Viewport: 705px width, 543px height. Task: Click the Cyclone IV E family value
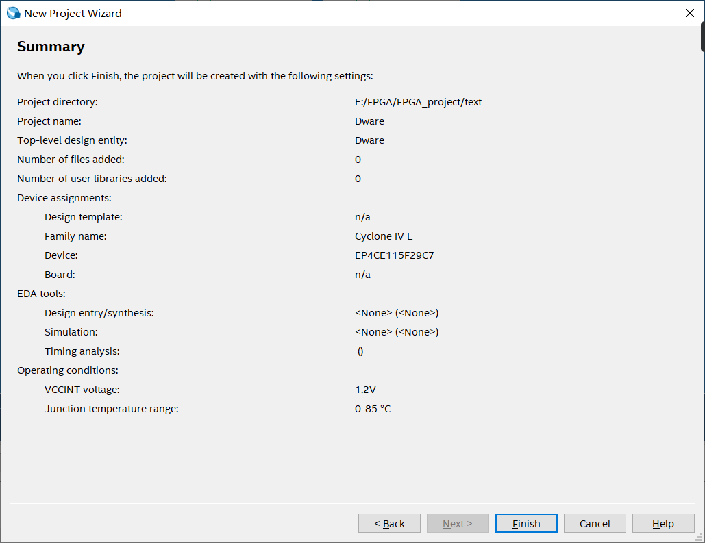[384, 236]
